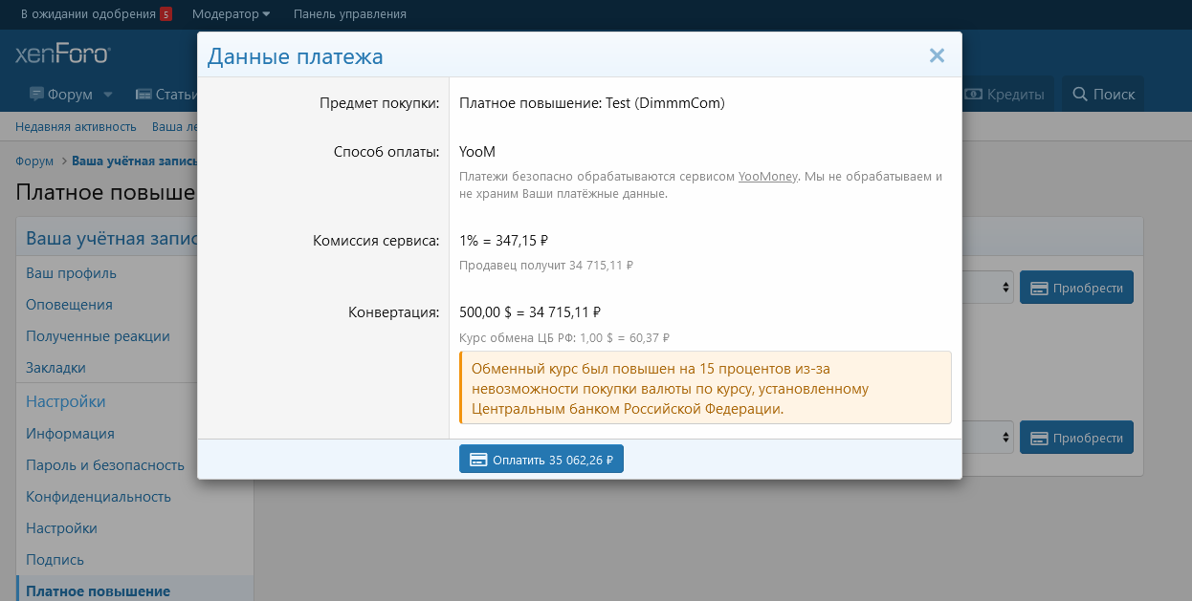Viewport: 1192px width, 601px height.
Task: Expand the Модератор dropdown menu
Action: (231, 13)
